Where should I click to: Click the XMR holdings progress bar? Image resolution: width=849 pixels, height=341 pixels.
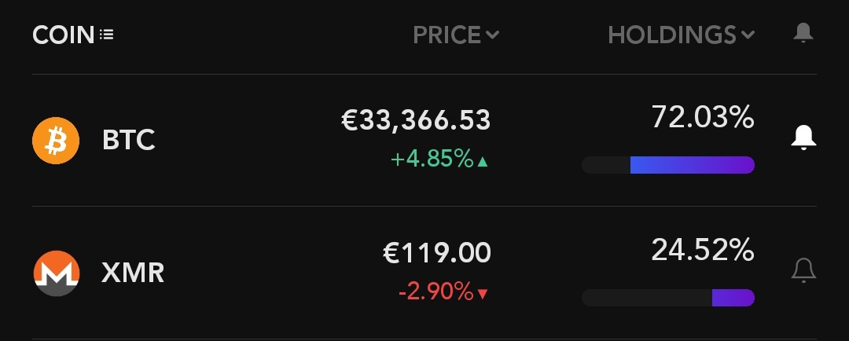point(668,298)
